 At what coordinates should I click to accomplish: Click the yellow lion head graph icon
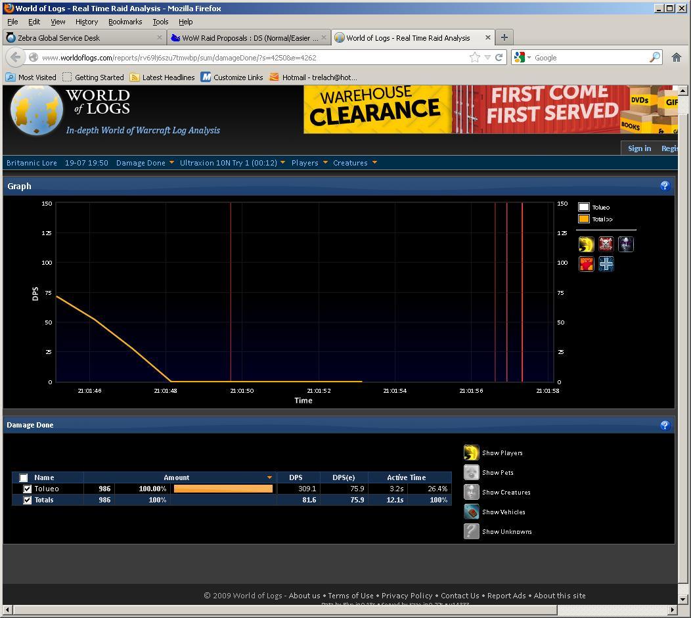pyautogui.click(x=586, y=245)
